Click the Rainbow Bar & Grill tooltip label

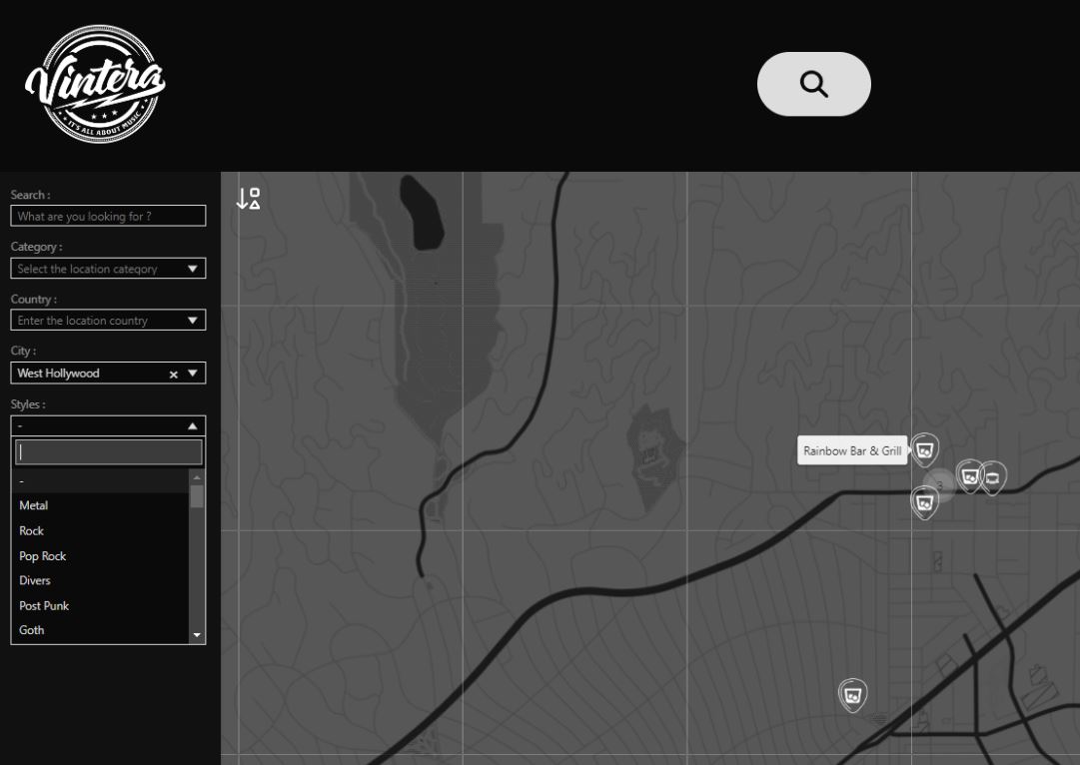(852, 451)
